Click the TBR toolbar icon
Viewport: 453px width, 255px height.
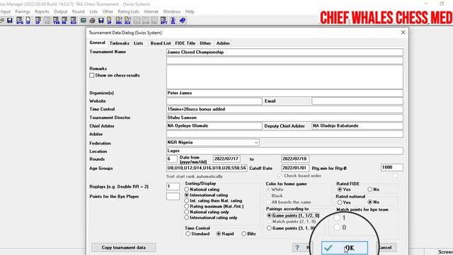coord(56,21)
